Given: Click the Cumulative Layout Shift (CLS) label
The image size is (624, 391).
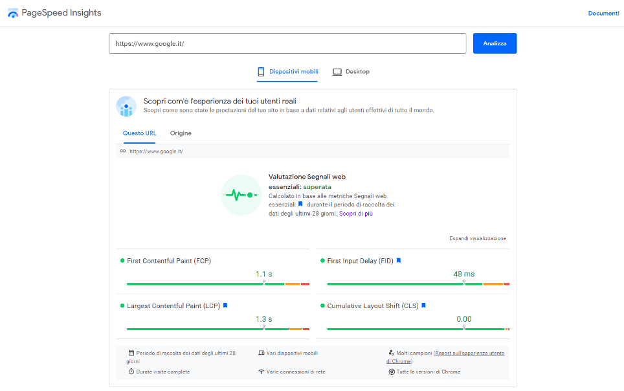Looking at the screenshot, I should 373,306.
